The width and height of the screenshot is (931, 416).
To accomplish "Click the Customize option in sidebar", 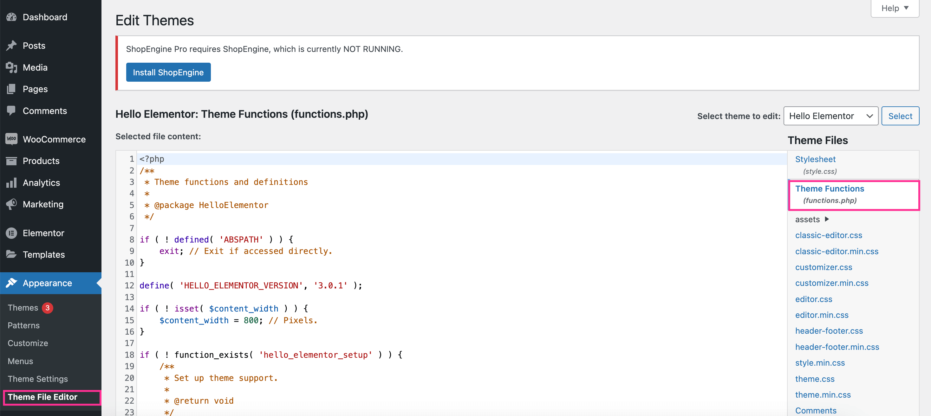I will tap(27, 343).
